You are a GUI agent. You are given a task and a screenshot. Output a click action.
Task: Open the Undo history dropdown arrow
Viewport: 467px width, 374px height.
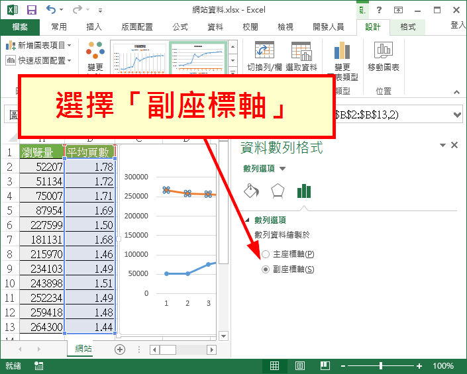click(61, 10)
